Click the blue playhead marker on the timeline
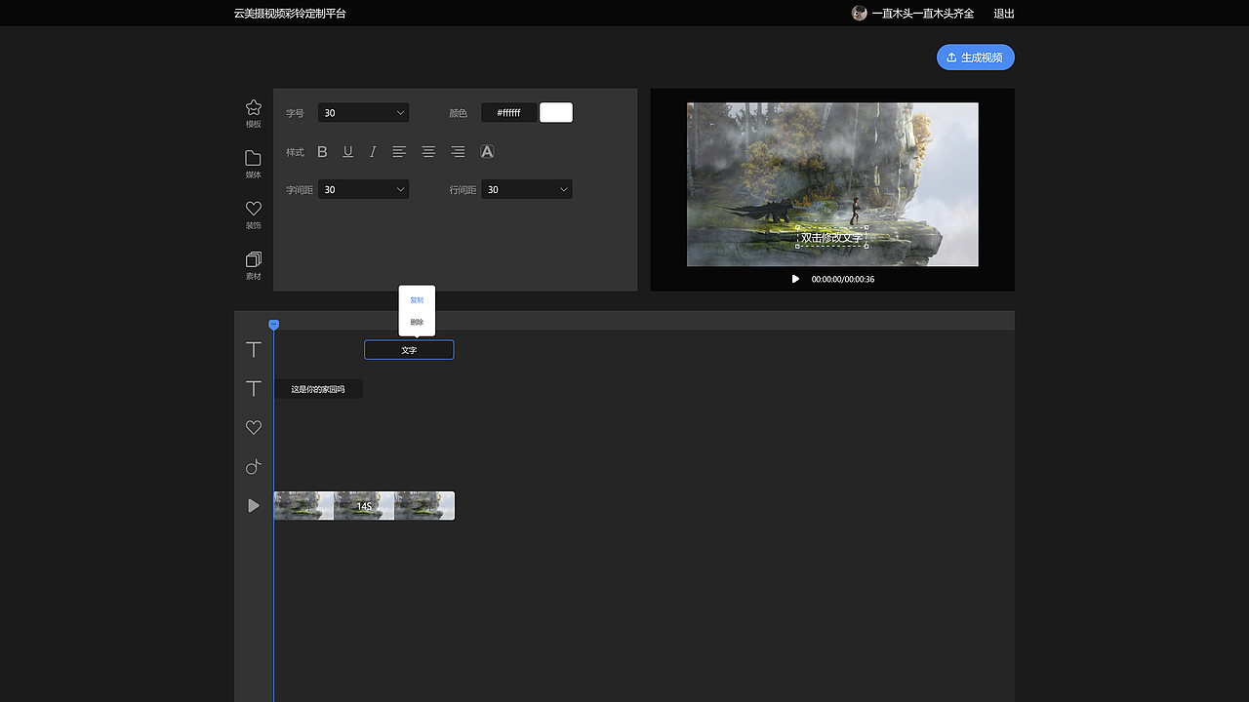Image resolution: width=1249 pixels, height=702 pixels. point(274,324)
